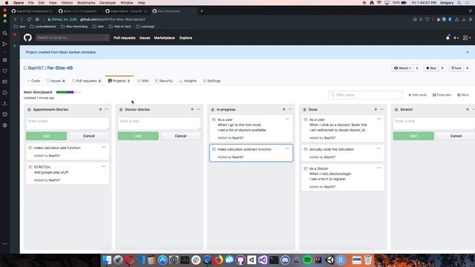Switch to the Security tab

(x=163, y=81)
